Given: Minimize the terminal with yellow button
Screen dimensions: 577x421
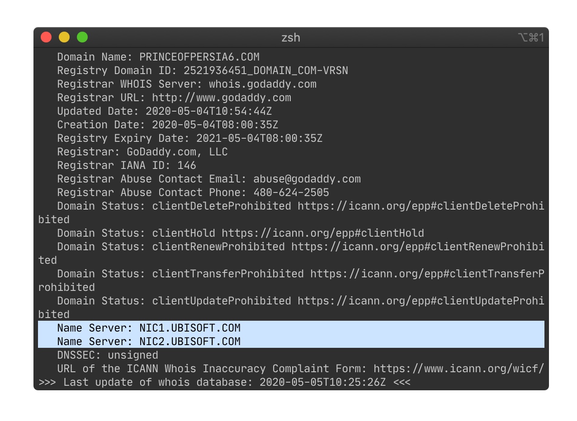Looking at the screenshot, I should click(x=64, y=37).
